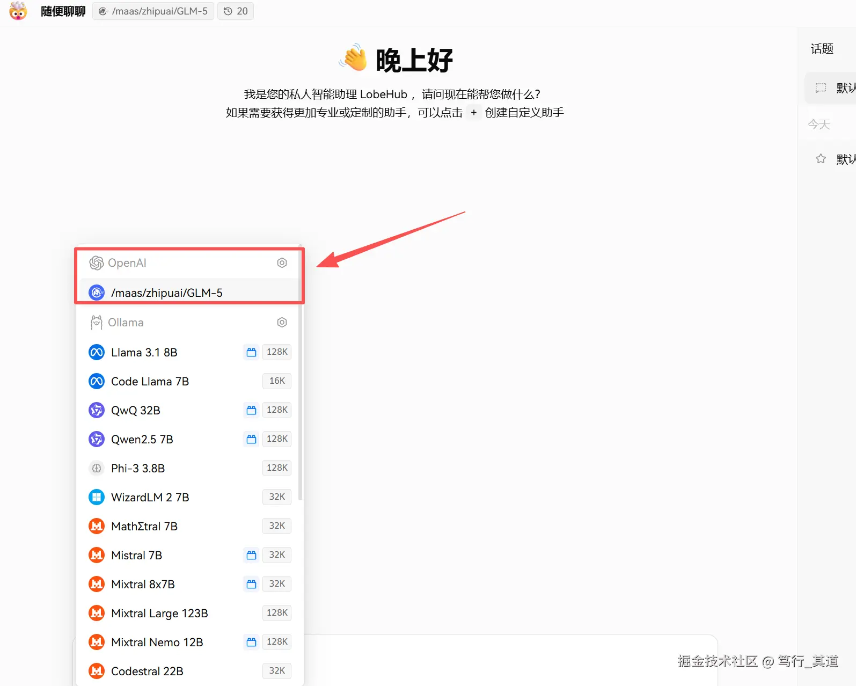Image resolution: width=856 pixels, height=686 pixels.
Task: Click the Ollama llama logo icon
Action: click(x=97, y=322)
